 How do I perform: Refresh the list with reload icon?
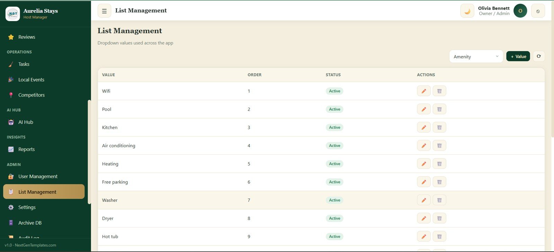coord(538,56)
